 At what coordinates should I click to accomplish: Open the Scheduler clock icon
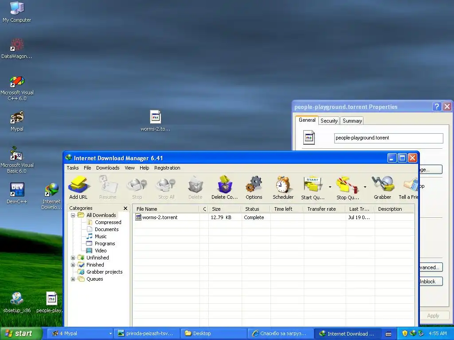click(283, 187)
